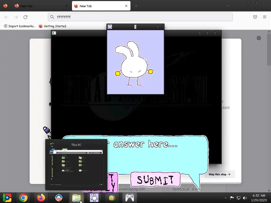Image resolution: width=271 pixels, height=203 pixels.
Task: Open the clock showing 6:32 AM
Action: tap(259, 198)
